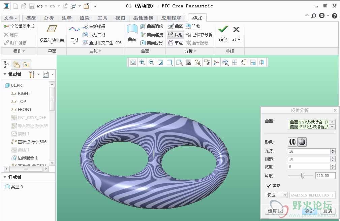Click 全部重新生成 regenerate all
340x221 pixels.
pos(19,27)
